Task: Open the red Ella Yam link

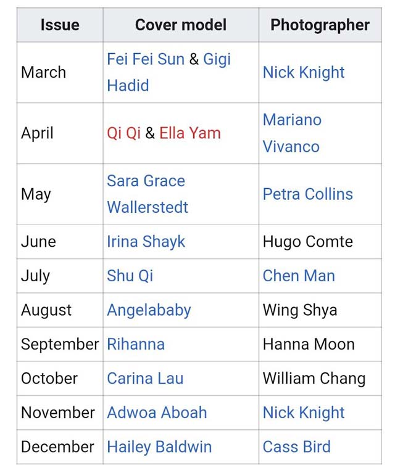Action: 190,133
